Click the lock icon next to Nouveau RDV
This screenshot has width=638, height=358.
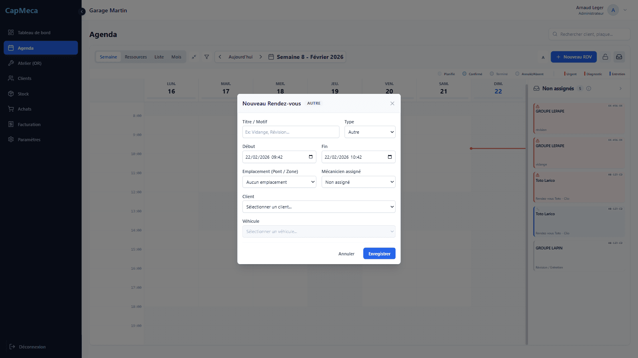point(605,57)
